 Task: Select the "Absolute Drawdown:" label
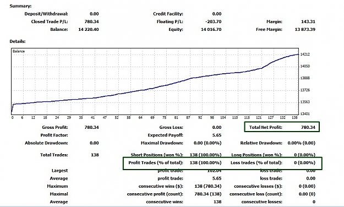click(x=46, y=143)
